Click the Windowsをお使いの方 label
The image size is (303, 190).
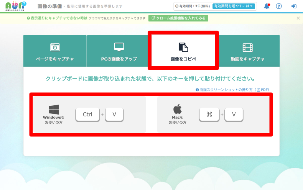[54, 120]
